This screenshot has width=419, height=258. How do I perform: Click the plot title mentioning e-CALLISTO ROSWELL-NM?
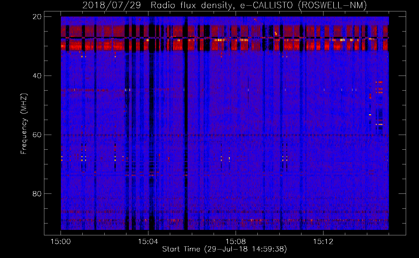(225, 5)
